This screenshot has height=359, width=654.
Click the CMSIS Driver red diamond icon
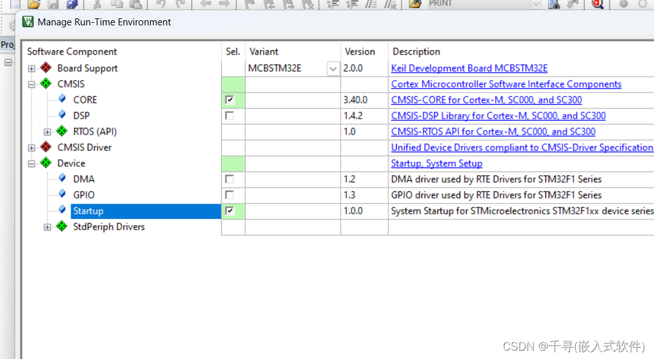(46, 147)
